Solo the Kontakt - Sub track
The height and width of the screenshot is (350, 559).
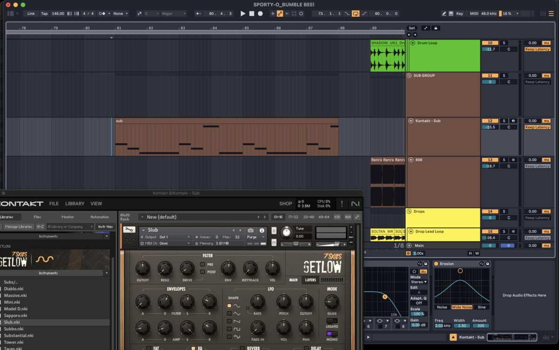click(504, 121)
